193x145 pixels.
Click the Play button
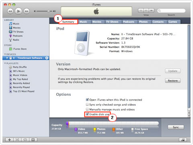coord(18,11)
